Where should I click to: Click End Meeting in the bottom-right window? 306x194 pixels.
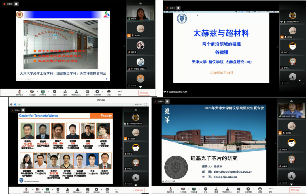[x=295, y=190]
